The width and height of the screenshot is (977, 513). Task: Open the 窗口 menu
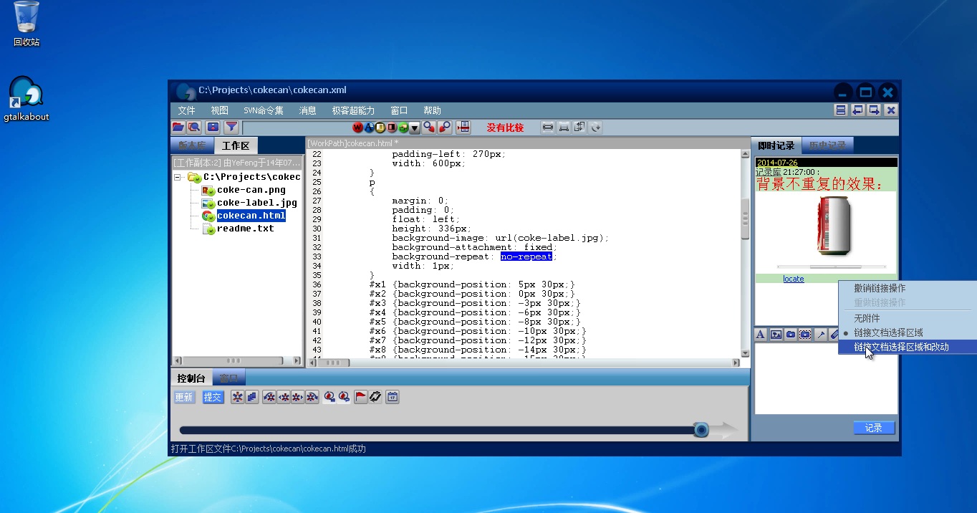pos(399,110)
